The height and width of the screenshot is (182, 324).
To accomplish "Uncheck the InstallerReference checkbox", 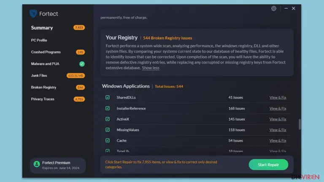I will [x=108, y=108].
